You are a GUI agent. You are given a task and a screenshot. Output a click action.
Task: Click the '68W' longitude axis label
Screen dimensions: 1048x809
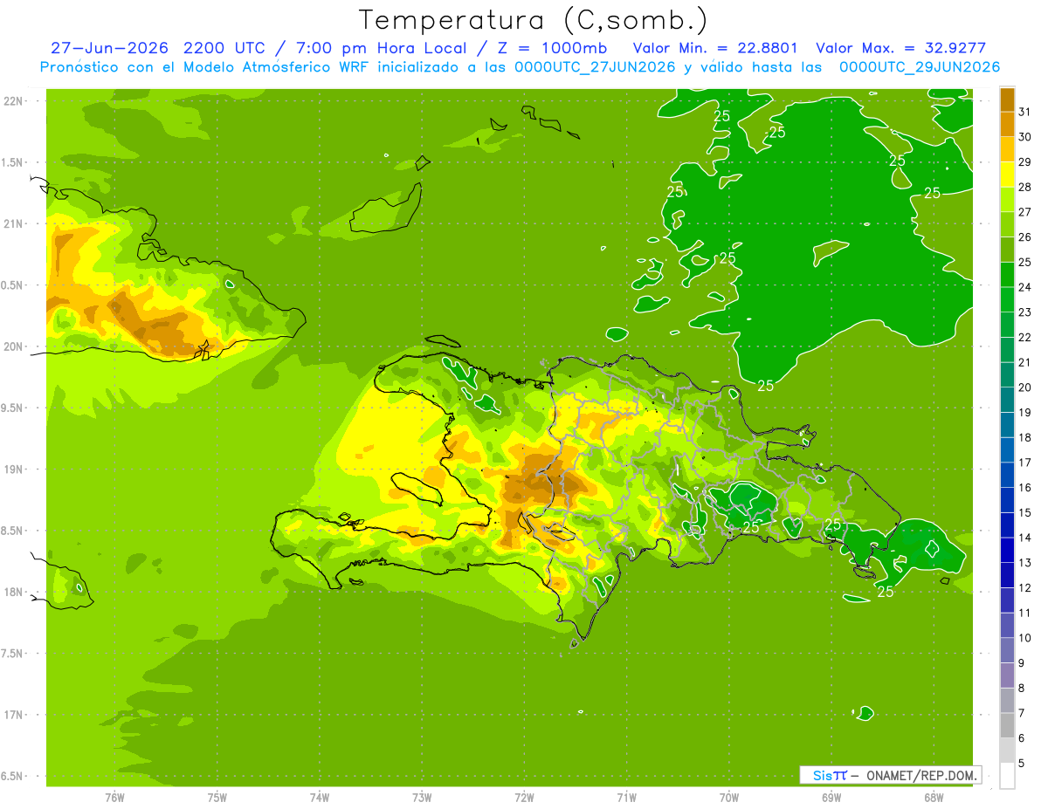tap(934, 797)
